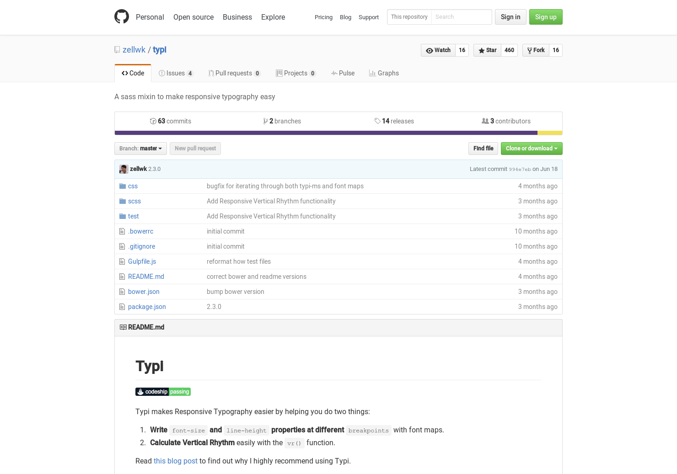Open the Pulse tab
This screenshot has width=677, height=474.
click(343, 73)
